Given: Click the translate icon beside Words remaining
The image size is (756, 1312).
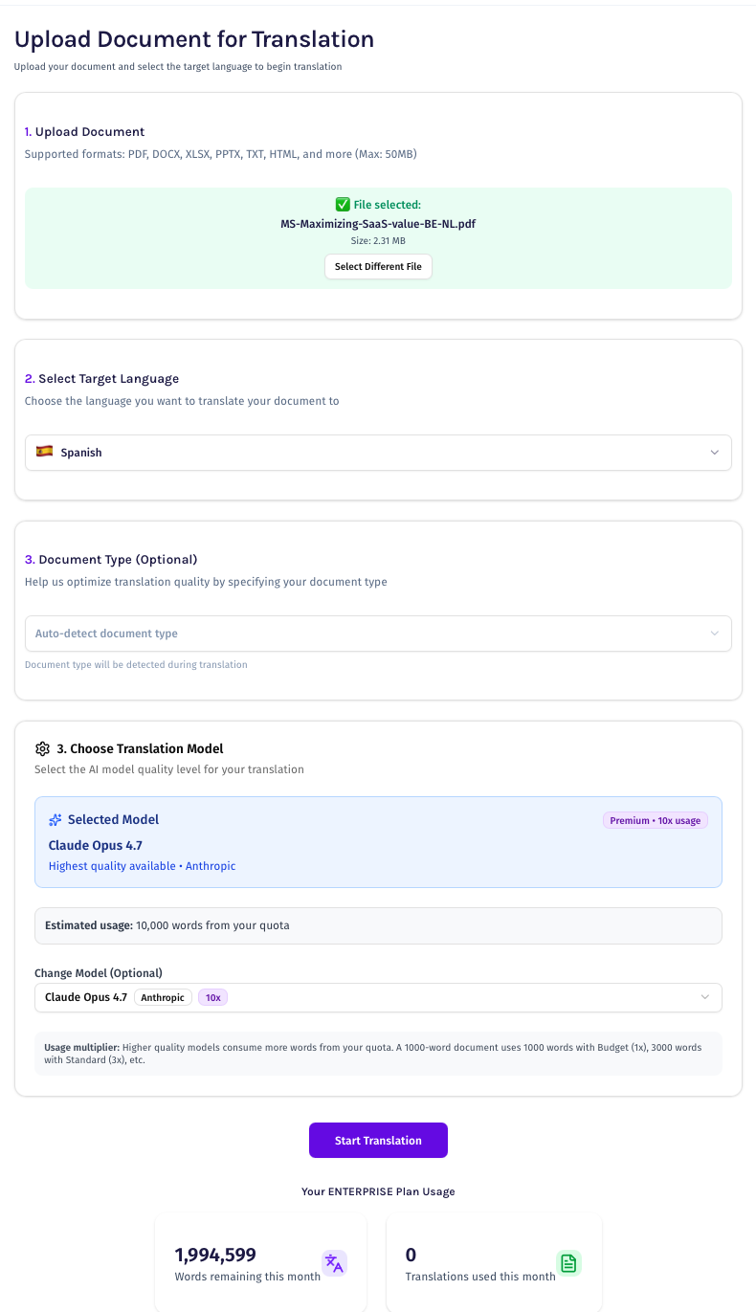Looking at the screenshot, I should tap(333, 1263).
